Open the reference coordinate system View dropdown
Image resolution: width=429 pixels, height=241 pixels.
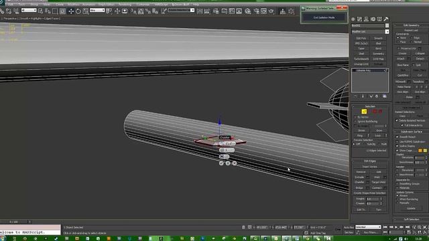[97, 11]
